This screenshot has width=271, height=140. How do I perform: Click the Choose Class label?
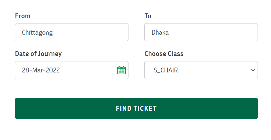pyautogui.click(x=164, y=54)
